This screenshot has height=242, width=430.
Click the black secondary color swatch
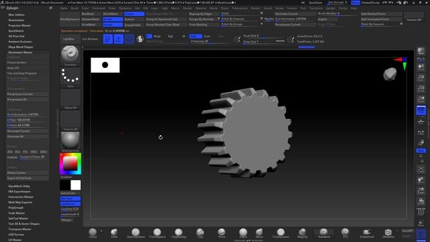pos(65,186)
